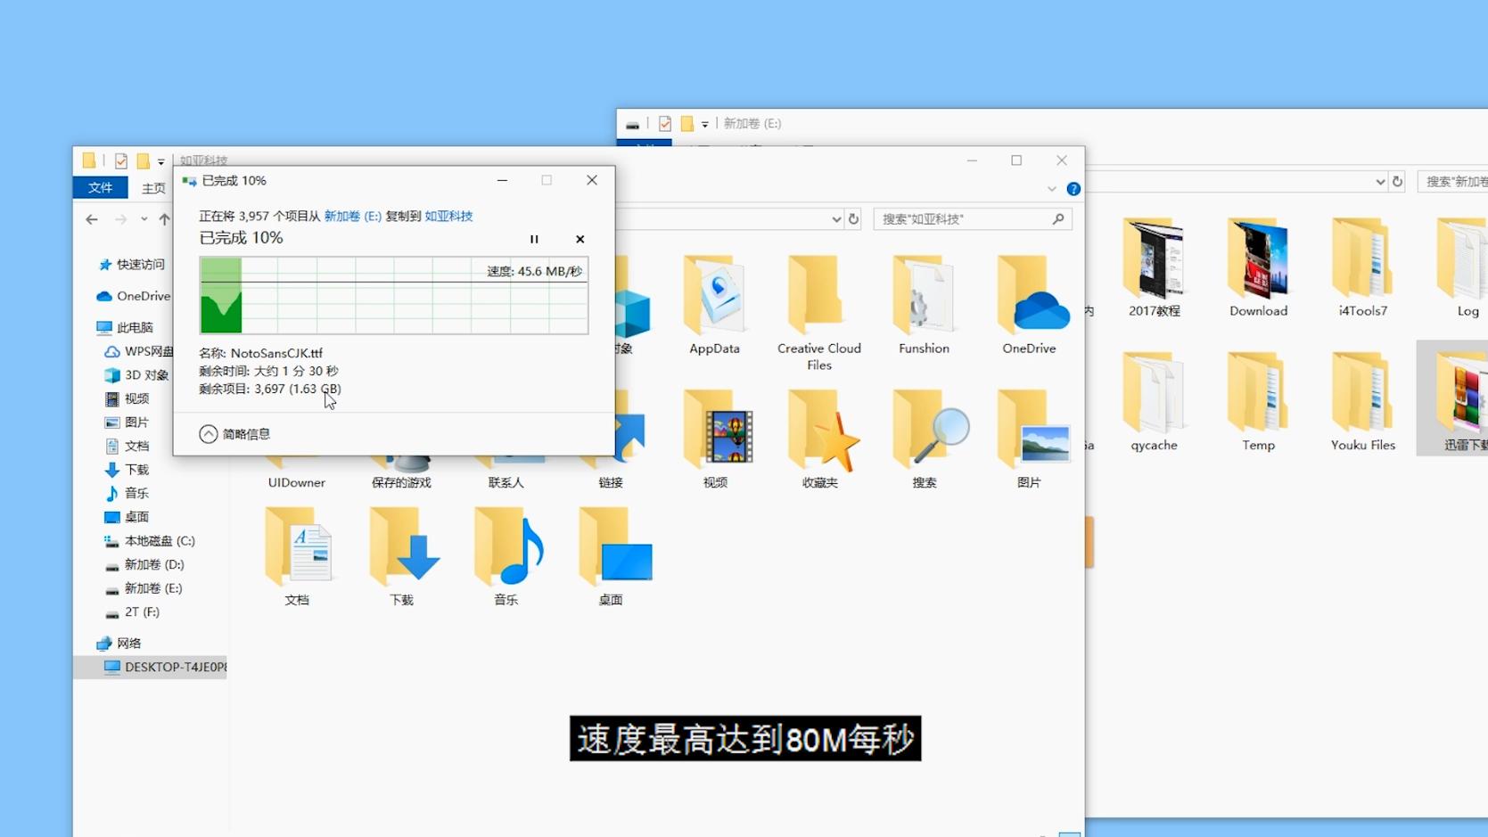The height and width of the screenshot is (837, 1488).
Task: Open the Quick Access Toolbar customize dropdown
Action: click(x=160, y=160)
